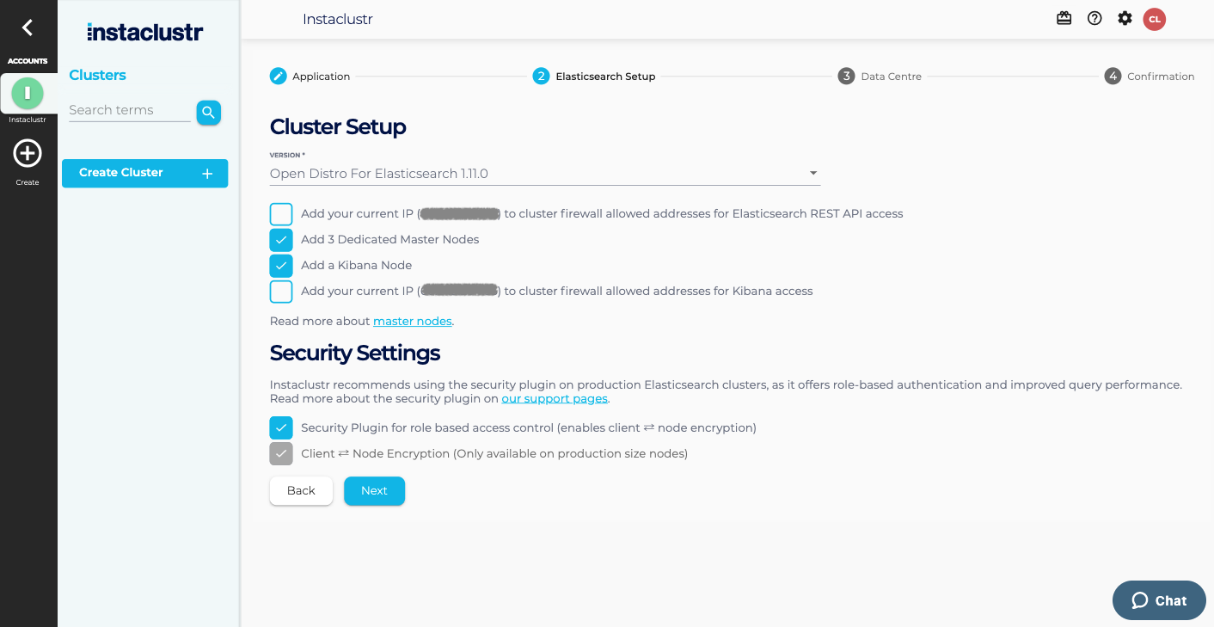This screenshot has width=1214, height=627.
Task: Expand the Version dropdown
Action: tap(545, 174)
